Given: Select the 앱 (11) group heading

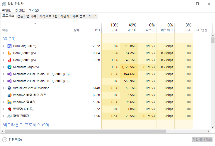Looking at the screenshot, I should click(x=9, y=38).
